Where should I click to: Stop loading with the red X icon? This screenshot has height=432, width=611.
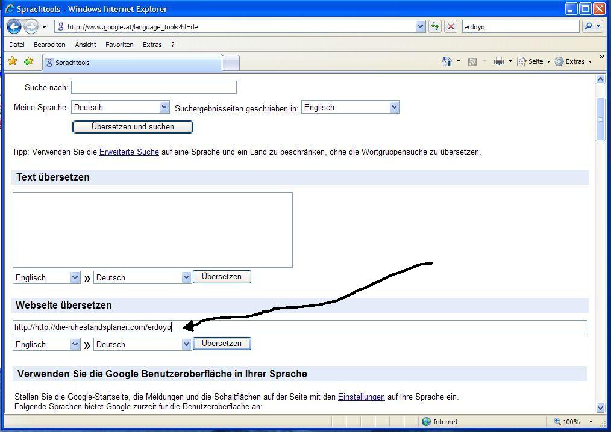tap(451, 27)
